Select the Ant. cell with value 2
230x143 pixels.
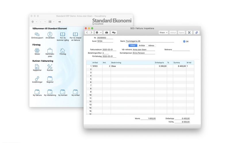point(106,66)
